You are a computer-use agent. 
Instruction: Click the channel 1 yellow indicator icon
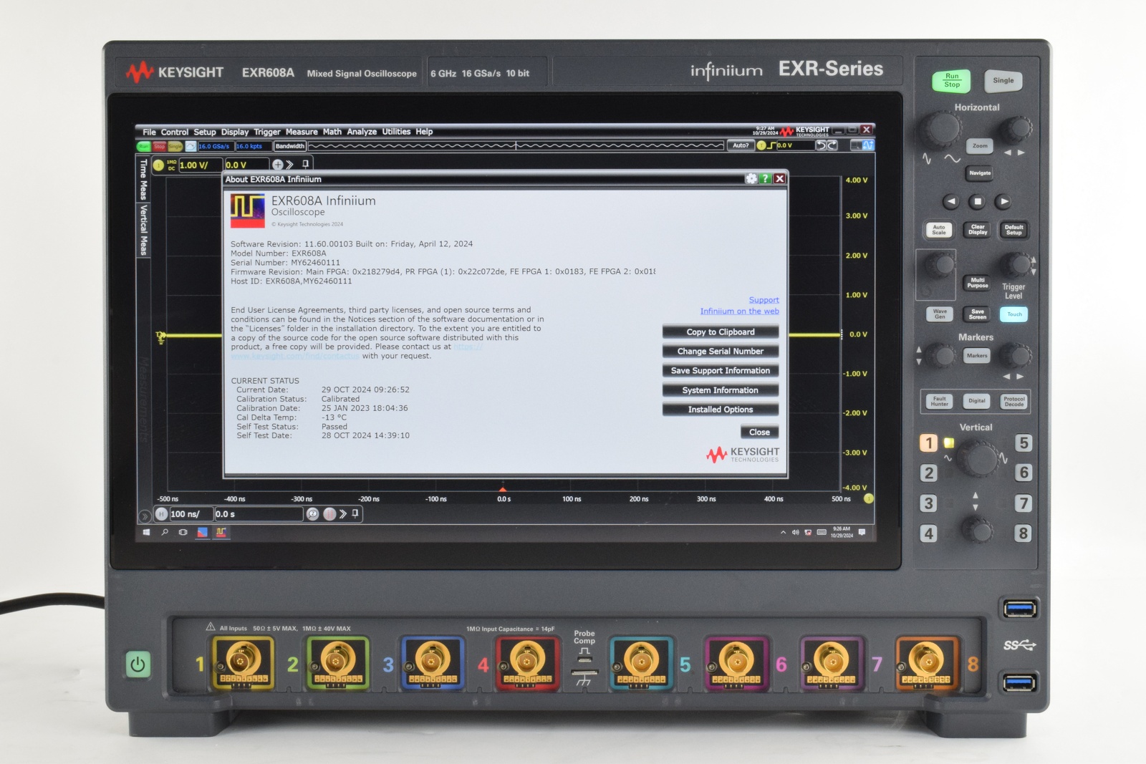pyautogui.click(x=159, y=165)
